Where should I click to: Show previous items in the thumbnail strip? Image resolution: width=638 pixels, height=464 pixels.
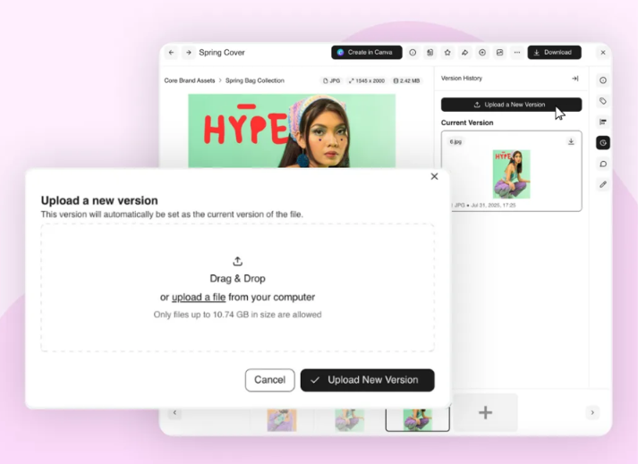click(x=175, y=413)
